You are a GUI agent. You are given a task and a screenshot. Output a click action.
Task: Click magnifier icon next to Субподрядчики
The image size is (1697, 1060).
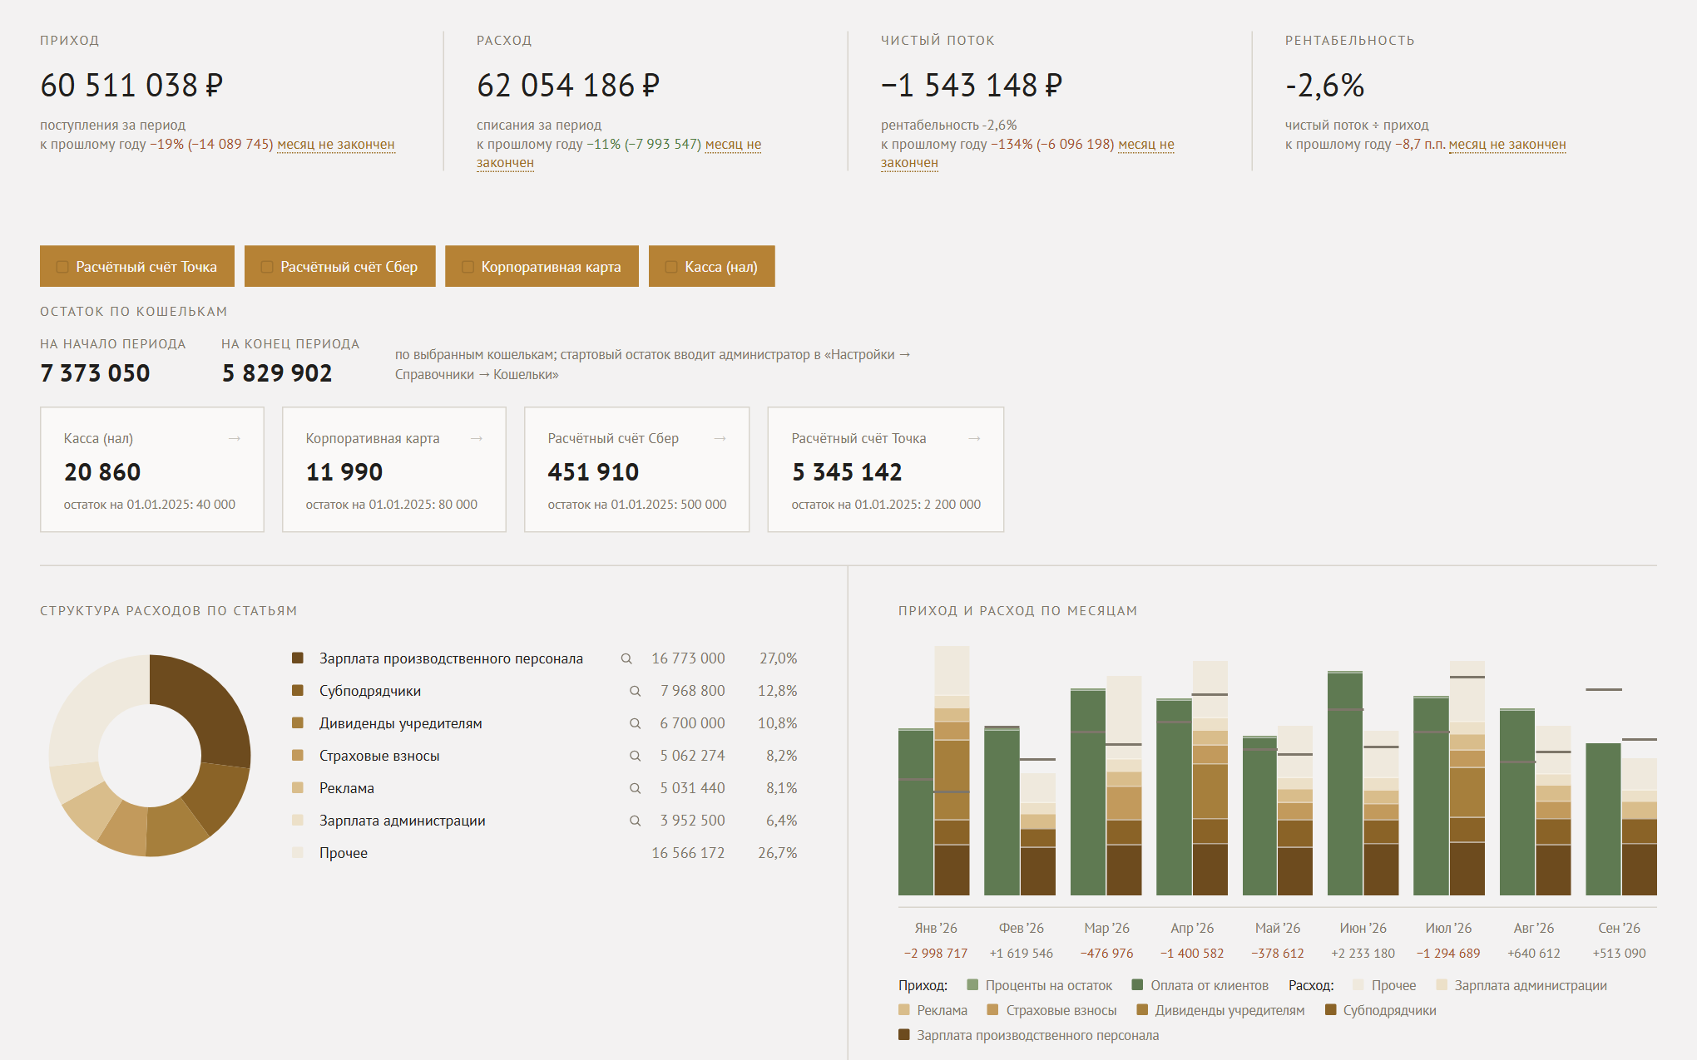(635, 691)
